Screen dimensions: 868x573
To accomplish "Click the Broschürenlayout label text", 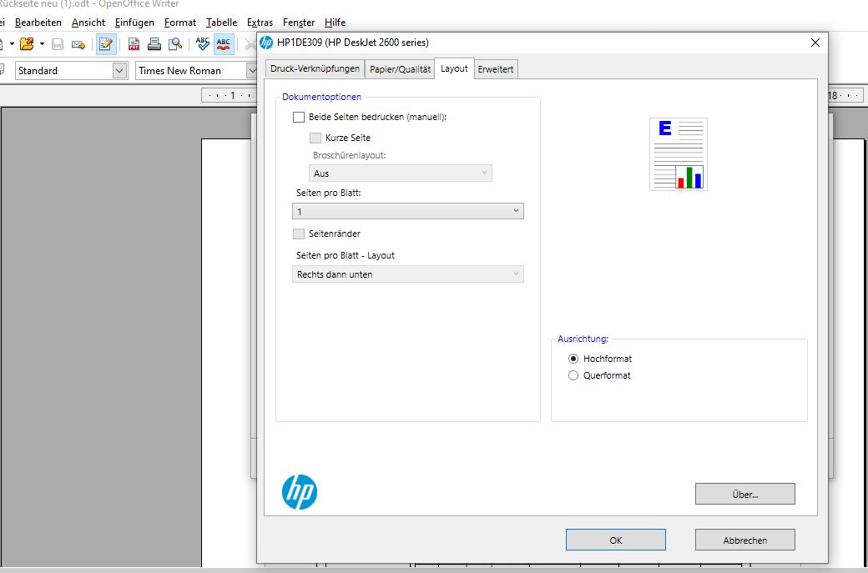I will point(350,155).
